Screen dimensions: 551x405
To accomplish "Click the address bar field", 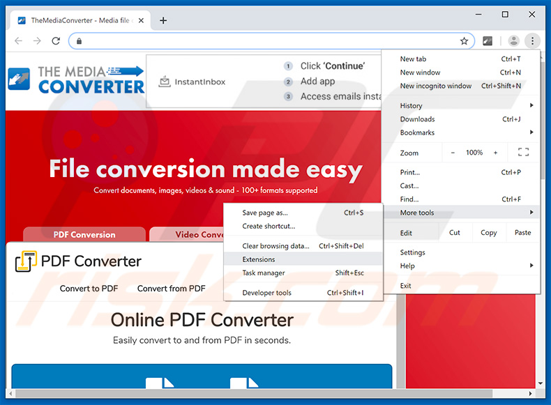I will 271,41.
